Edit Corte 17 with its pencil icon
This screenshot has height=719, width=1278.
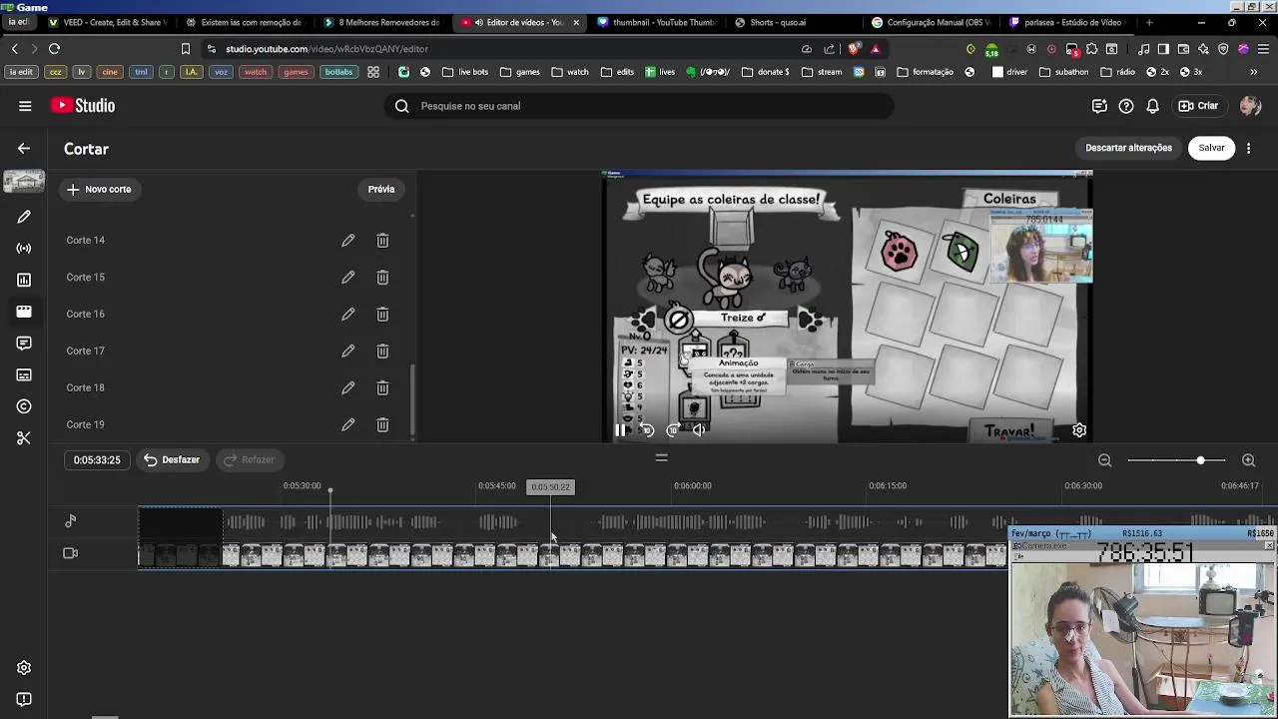(x=347, y=352)
